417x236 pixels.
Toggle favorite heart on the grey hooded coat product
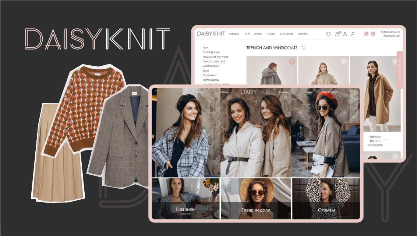point(292,62)
